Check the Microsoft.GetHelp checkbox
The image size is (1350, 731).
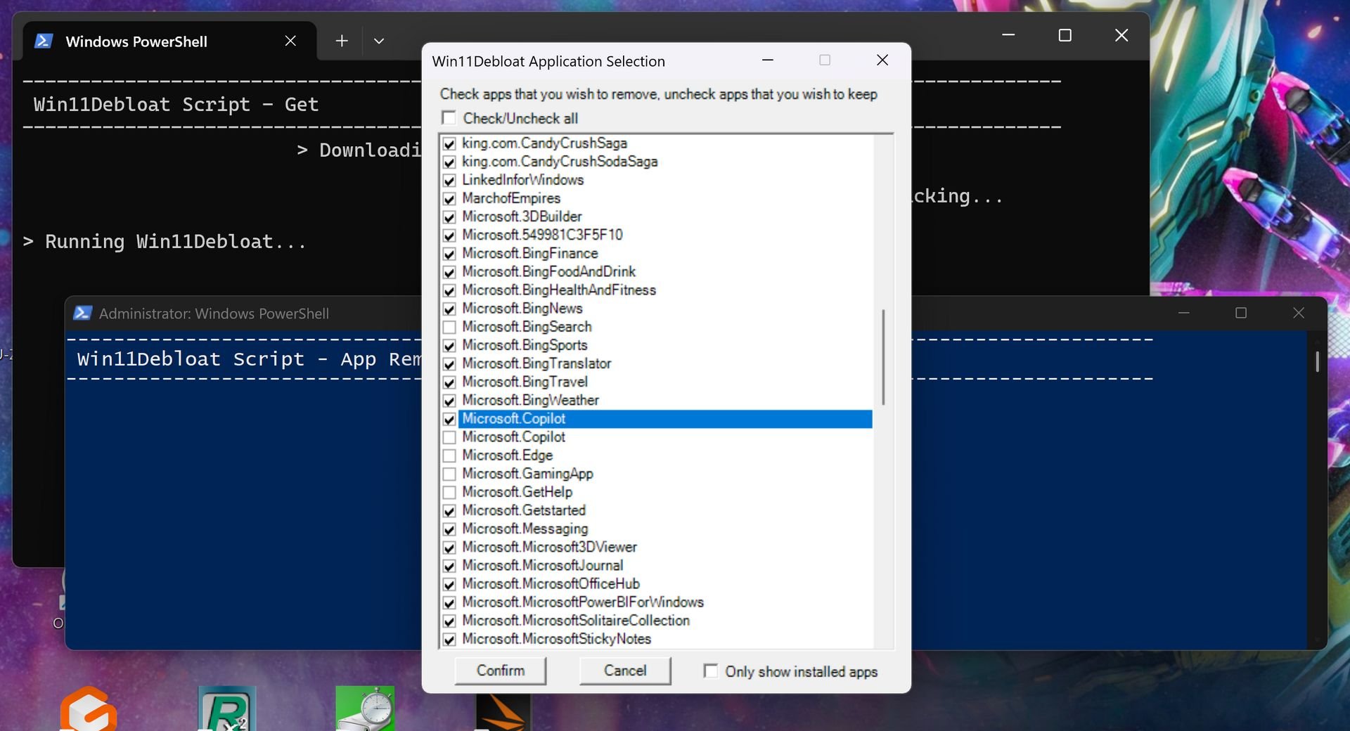click(449, 493)
